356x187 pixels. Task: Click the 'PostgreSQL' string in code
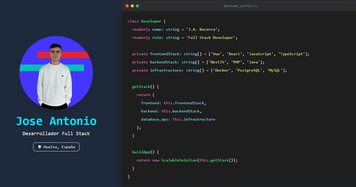pyautogui.click(x=249, y=70)
